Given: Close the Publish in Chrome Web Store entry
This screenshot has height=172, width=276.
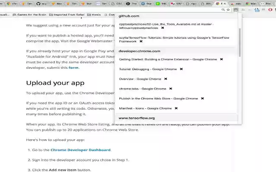Looking at the screenshot, I should 202,98.
